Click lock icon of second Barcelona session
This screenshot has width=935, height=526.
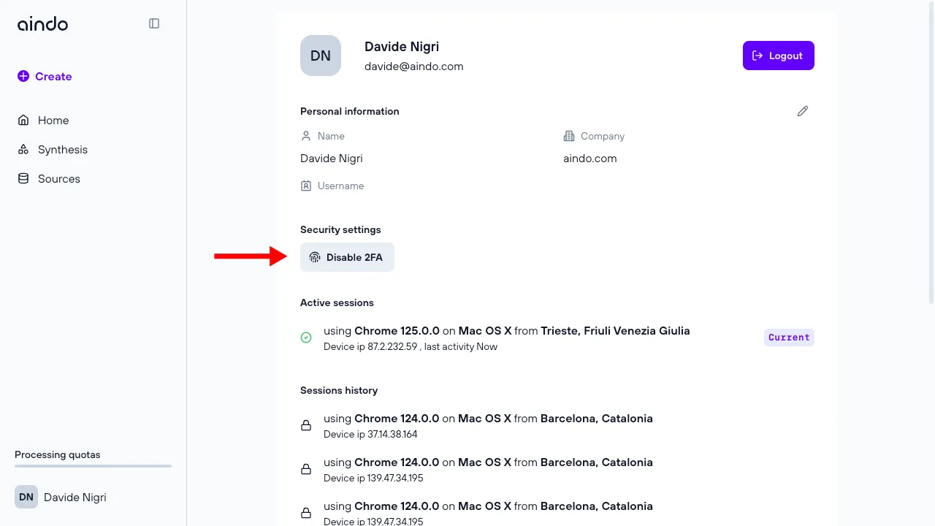point(306,469)
